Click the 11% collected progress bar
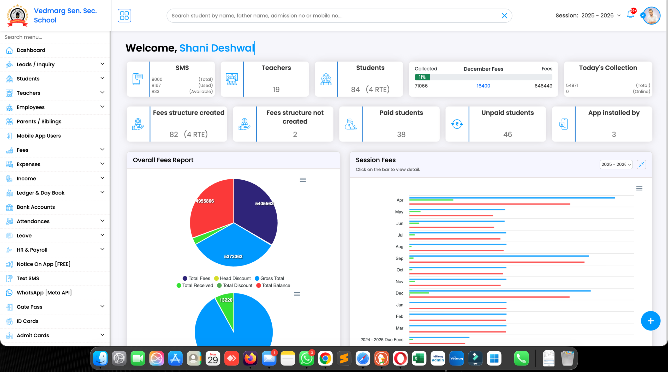 tap(422, 77)
